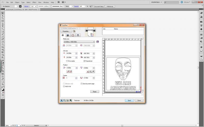This screenshot has width=204, height=127.
Task: Open the arrange documents icon in menu bar
Action: click(x=63, y=2)
